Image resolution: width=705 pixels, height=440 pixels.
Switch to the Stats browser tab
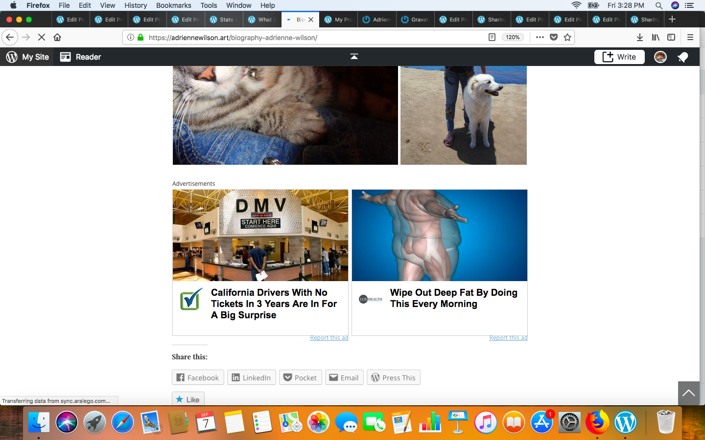click(224, 20)
